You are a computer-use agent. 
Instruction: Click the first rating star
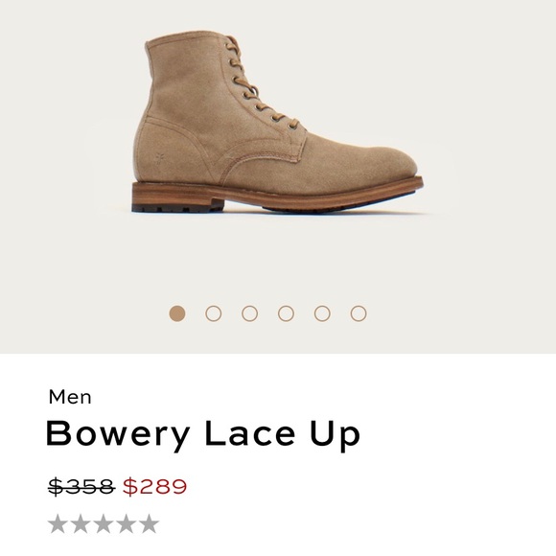(58, 523)
